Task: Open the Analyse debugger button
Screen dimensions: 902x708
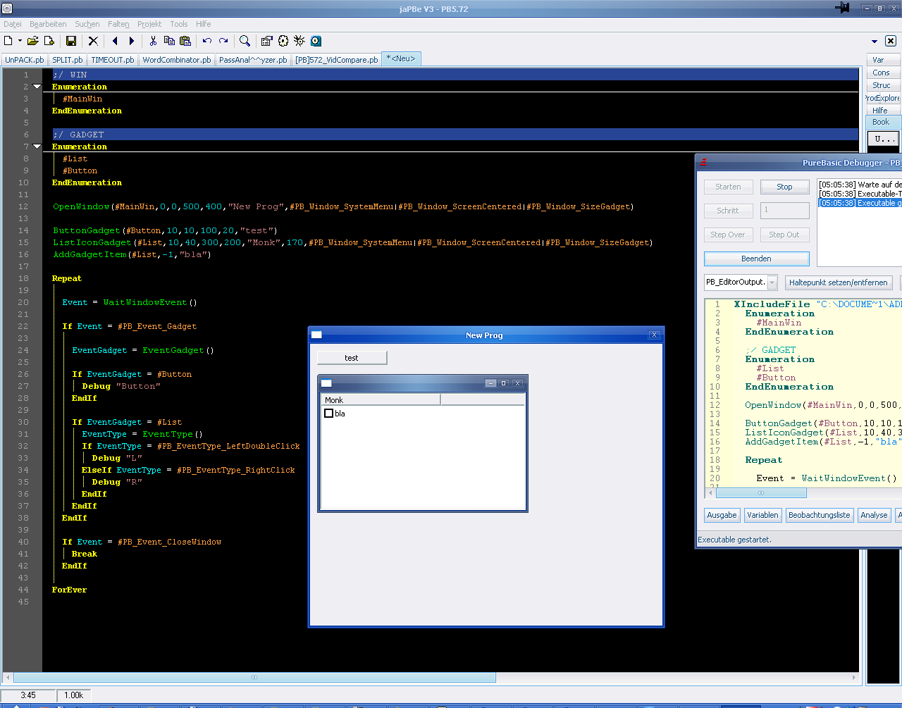Action: (874, 515)
